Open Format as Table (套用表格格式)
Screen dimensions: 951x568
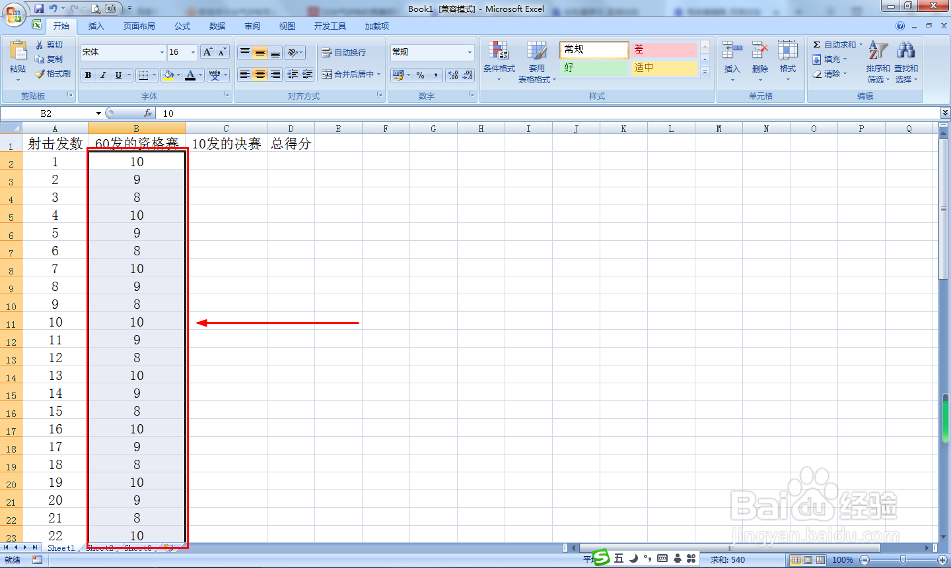(x=537, y=62)
